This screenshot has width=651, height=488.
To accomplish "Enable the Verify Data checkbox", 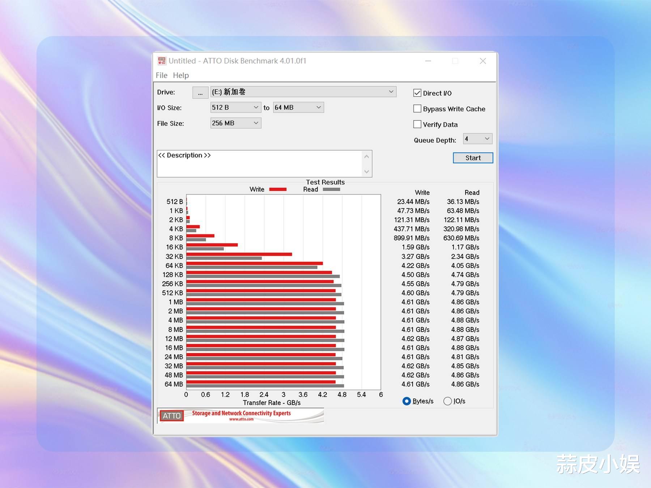I will (417, 124).
